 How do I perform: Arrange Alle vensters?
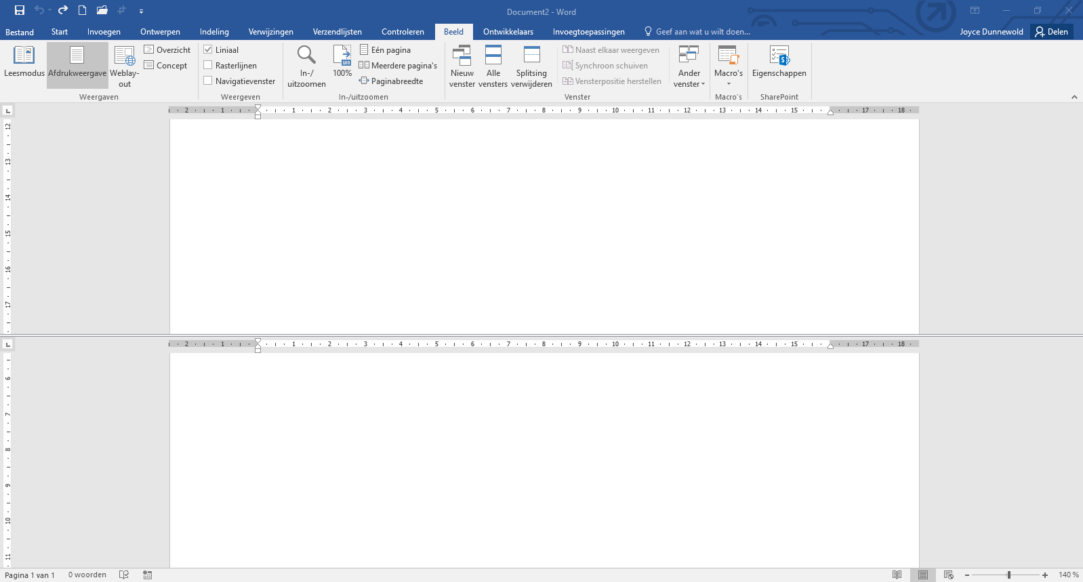[493, 66]
